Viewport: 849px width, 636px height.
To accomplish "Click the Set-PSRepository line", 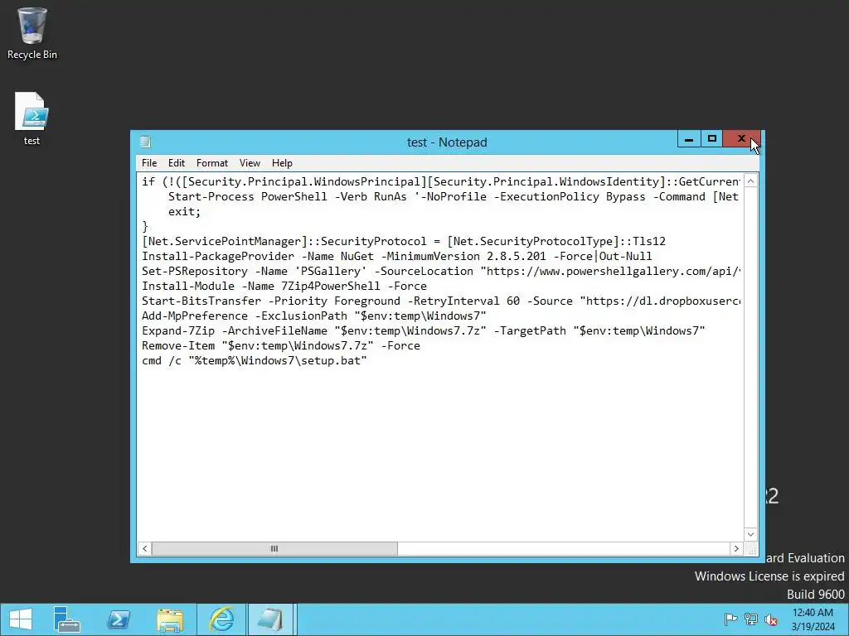I will tap(441, 271).
